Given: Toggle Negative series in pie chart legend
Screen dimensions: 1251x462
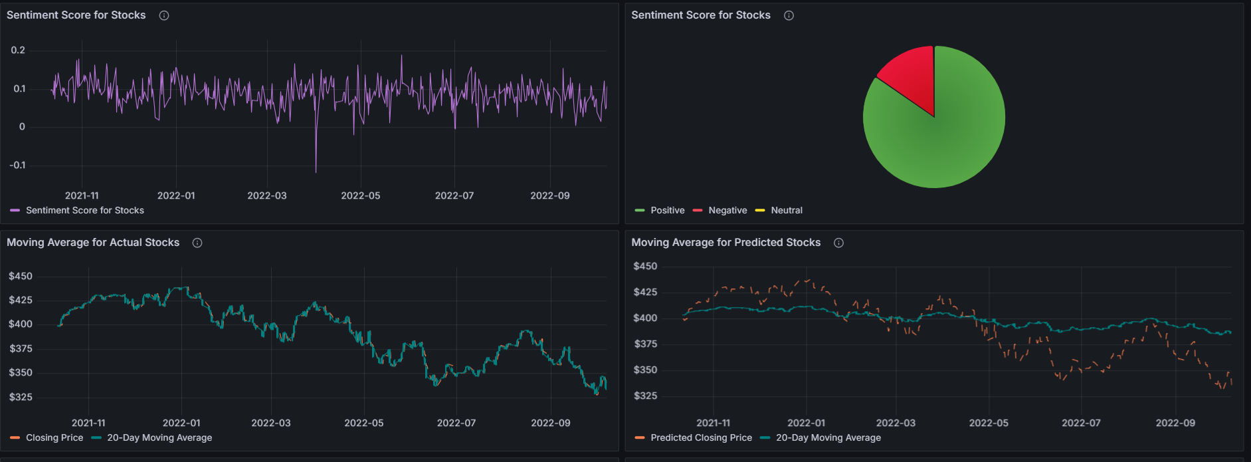Looking at the screenshot, I should tap(727, 210).
